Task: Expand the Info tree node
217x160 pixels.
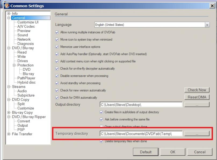Action: [9, 13]
